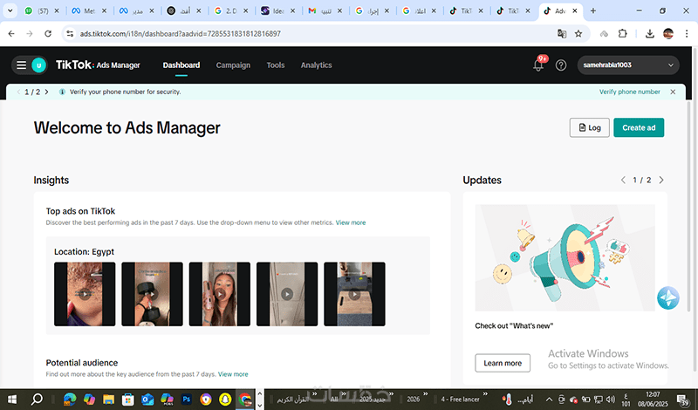Open the hamburger navigation menu

21,65
